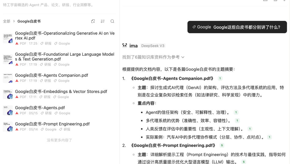
Task: Click PDF icon under Embeddings & Vector Stores file
Action: [17, 97]
